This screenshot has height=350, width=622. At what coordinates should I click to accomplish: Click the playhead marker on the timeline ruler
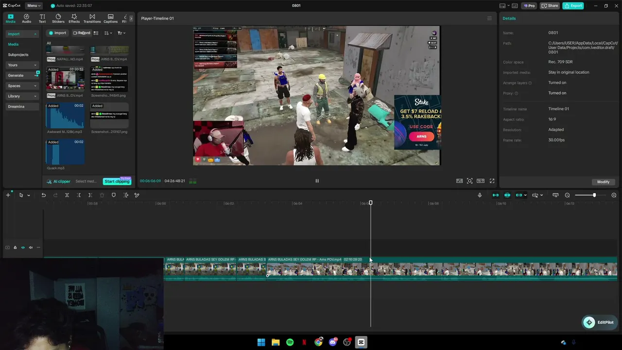[x=370, y=203]
